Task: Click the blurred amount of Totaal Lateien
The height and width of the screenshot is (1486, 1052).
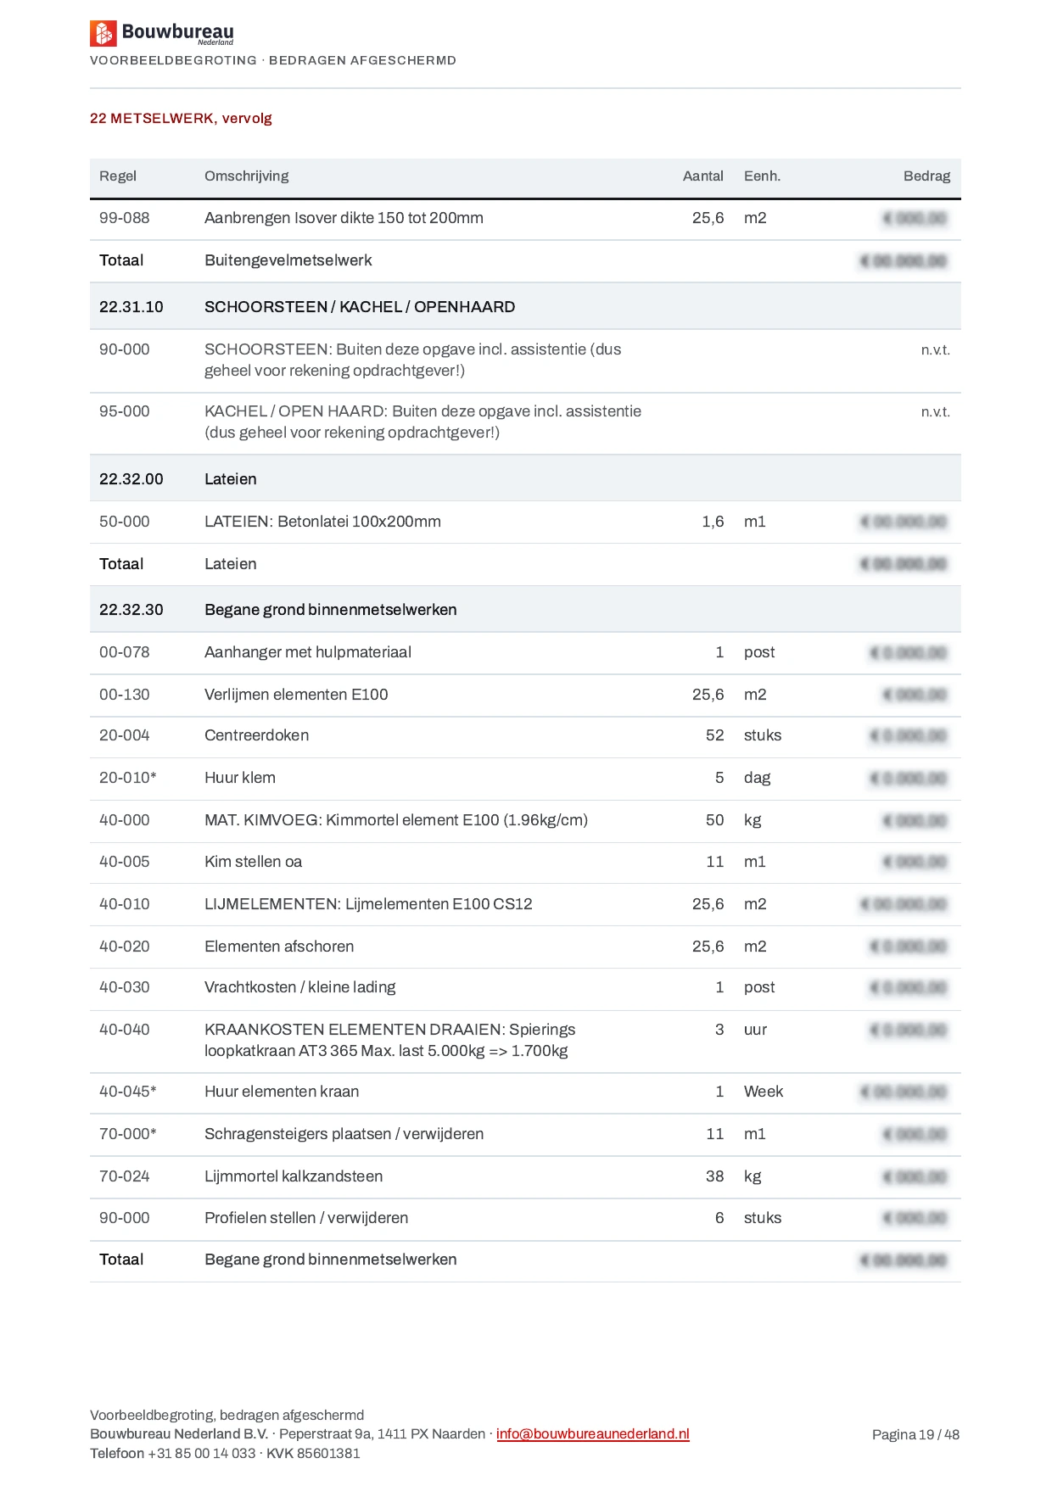Action: (904, 564)
